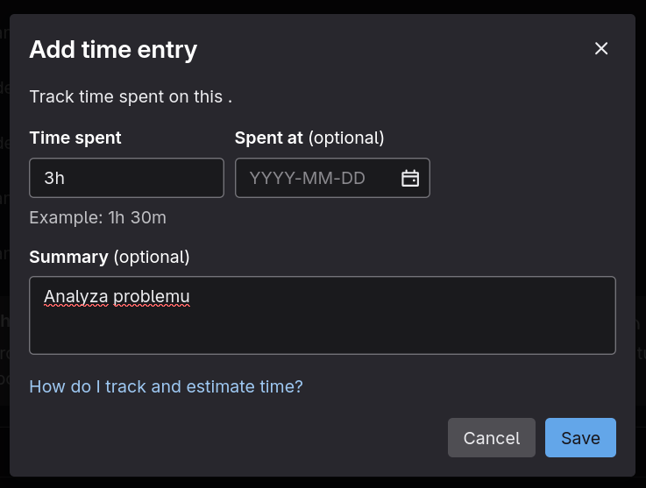Image resolution: width=646 pixels, height=488 pixels.
Task: Click the 'Spent at (optional)' label
Action: coord(309,138)
